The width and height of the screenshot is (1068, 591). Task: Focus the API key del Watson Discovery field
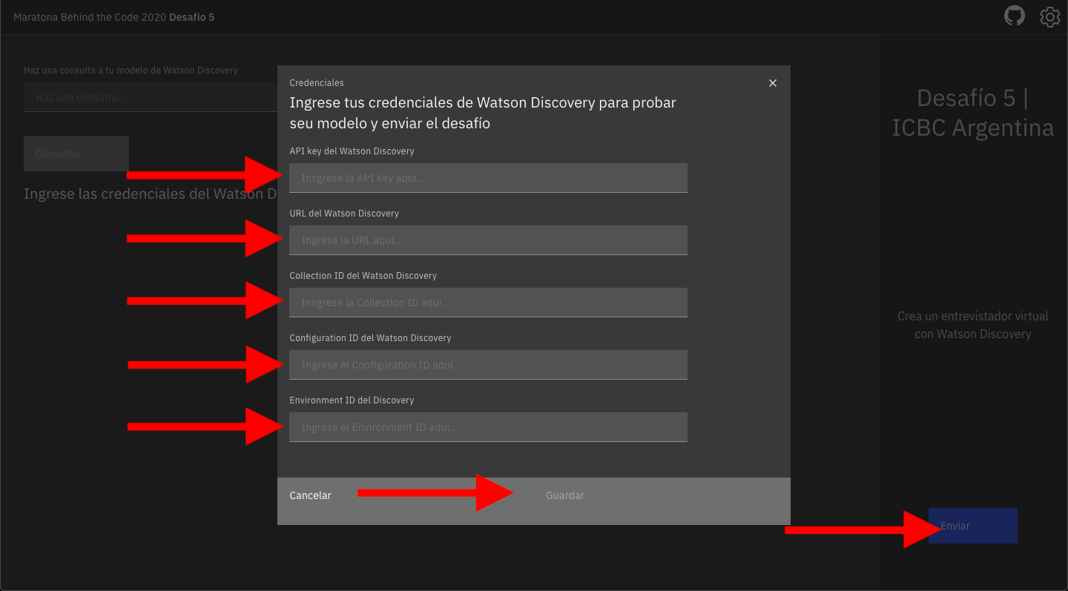click(x=488, y=178)
